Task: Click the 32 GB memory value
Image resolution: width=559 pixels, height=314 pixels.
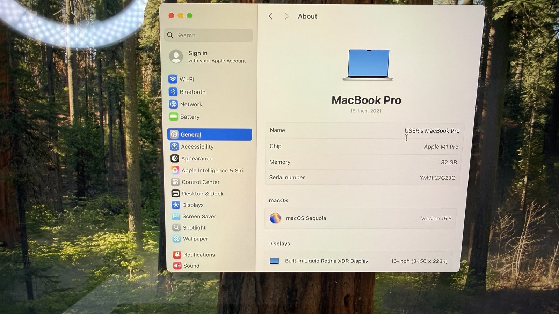Action: (449, 162)
